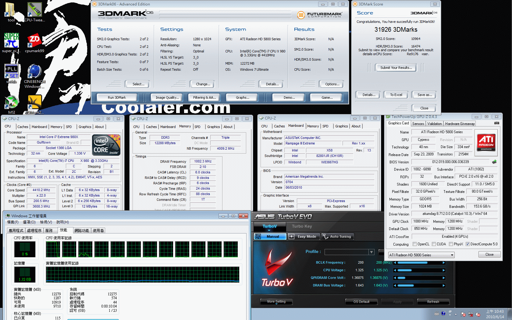
Task: Click the network disconnected tray icon
Action: (471, 314)
